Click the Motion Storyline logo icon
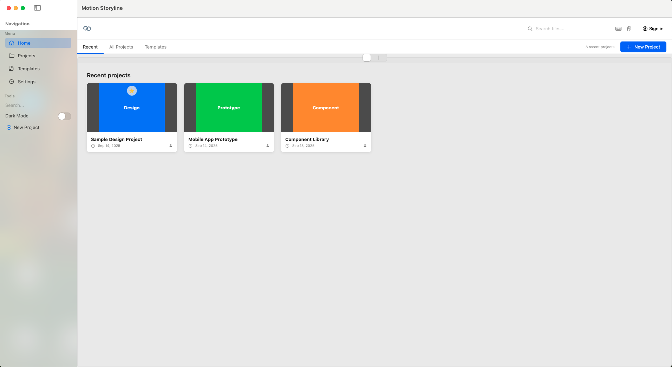 pyautogui.click(x=87, y=28)
